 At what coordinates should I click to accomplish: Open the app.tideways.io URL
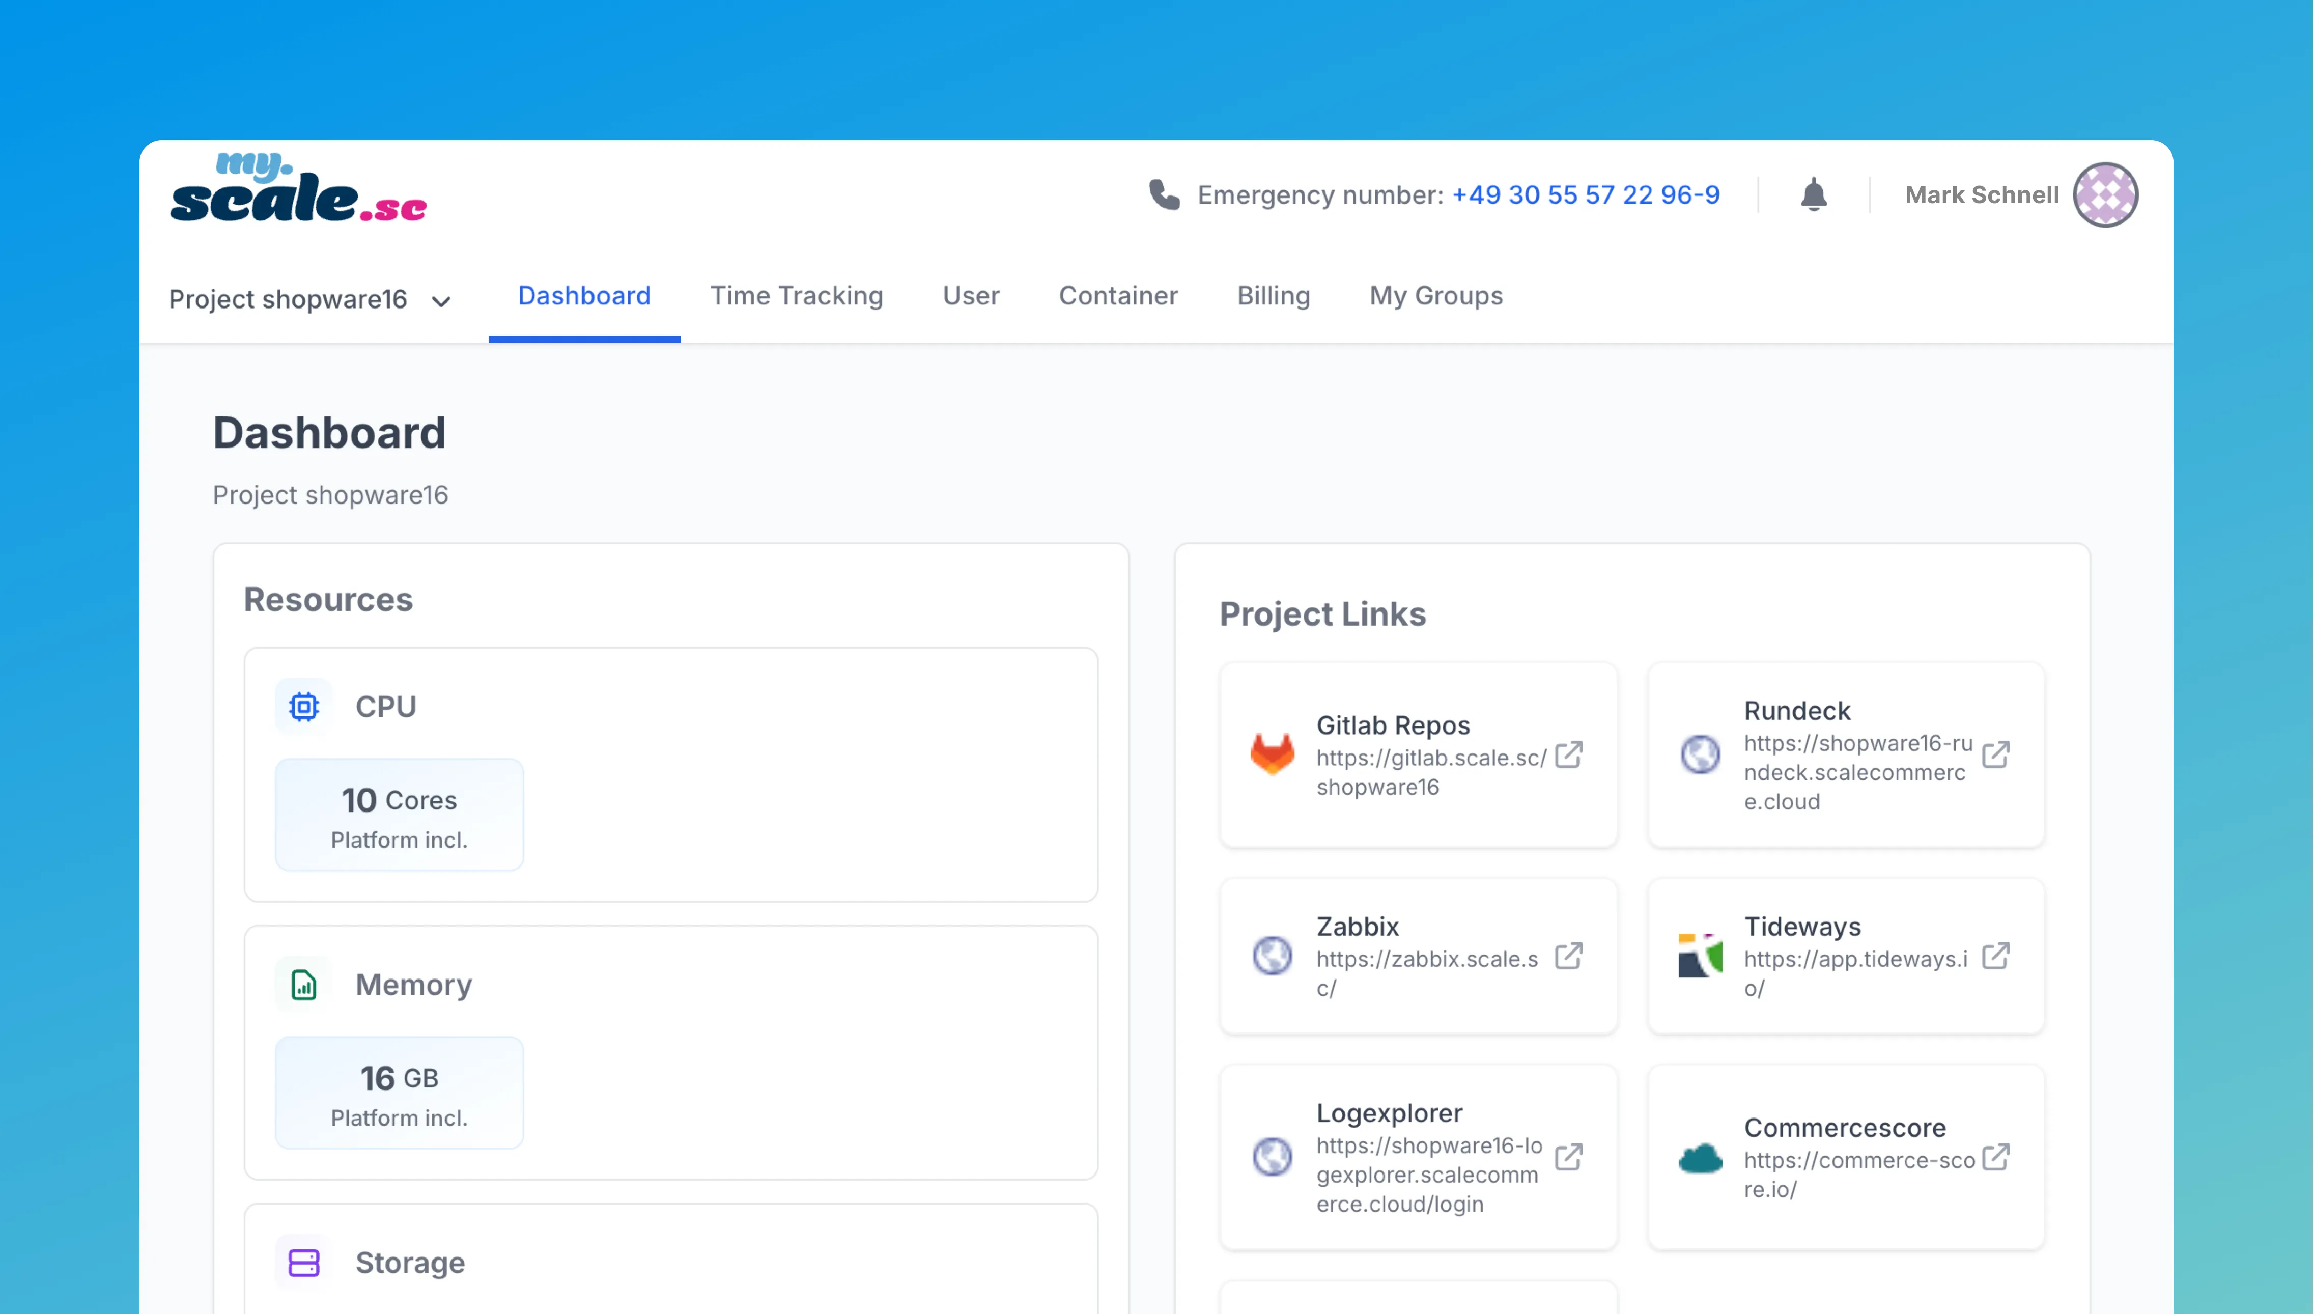click(1855, 974)
